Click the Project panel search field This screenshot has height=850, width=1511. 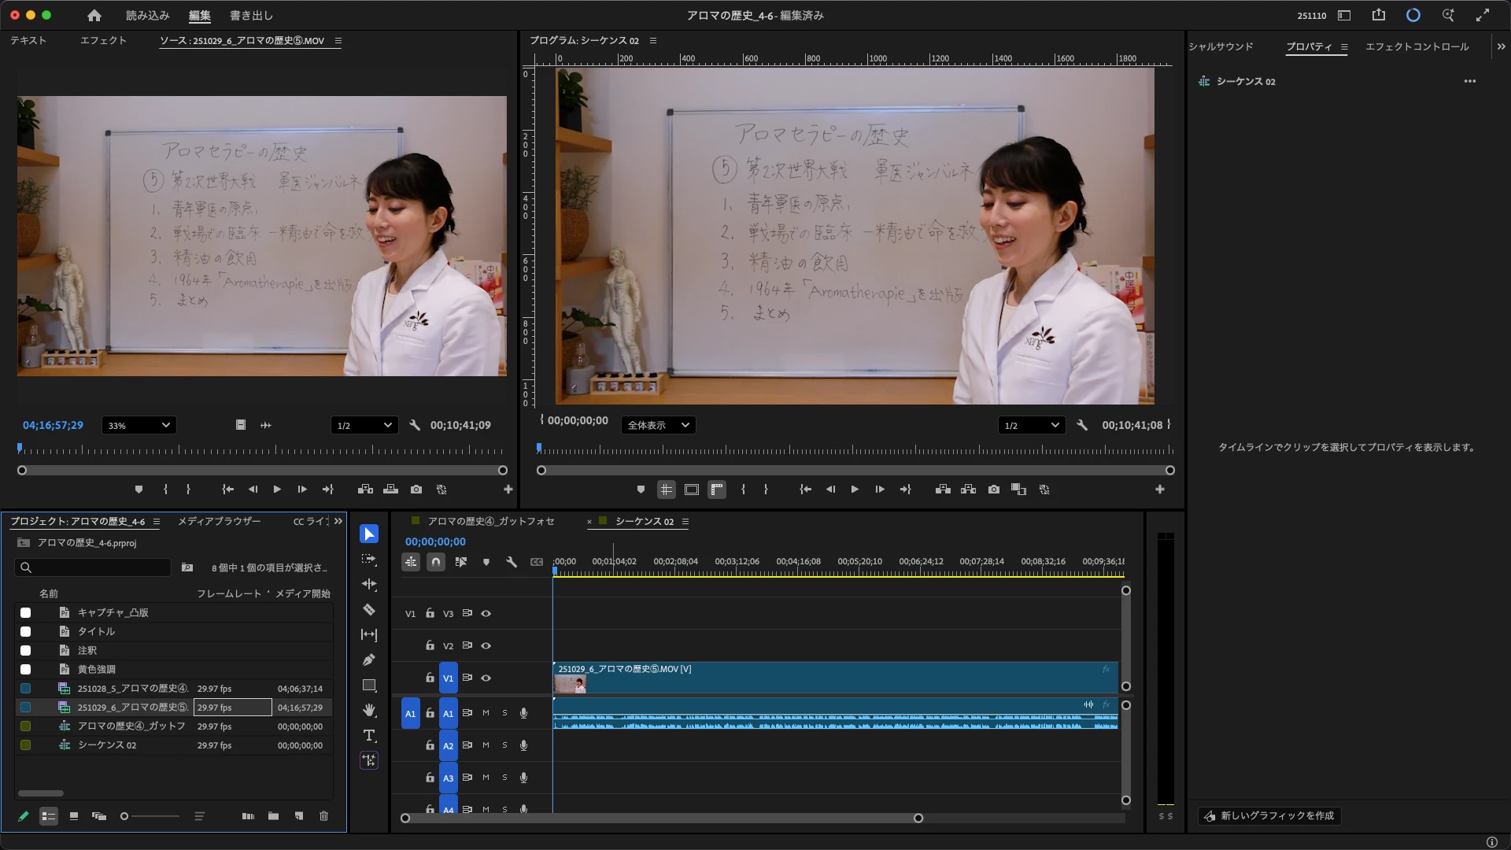pos(98,567)
